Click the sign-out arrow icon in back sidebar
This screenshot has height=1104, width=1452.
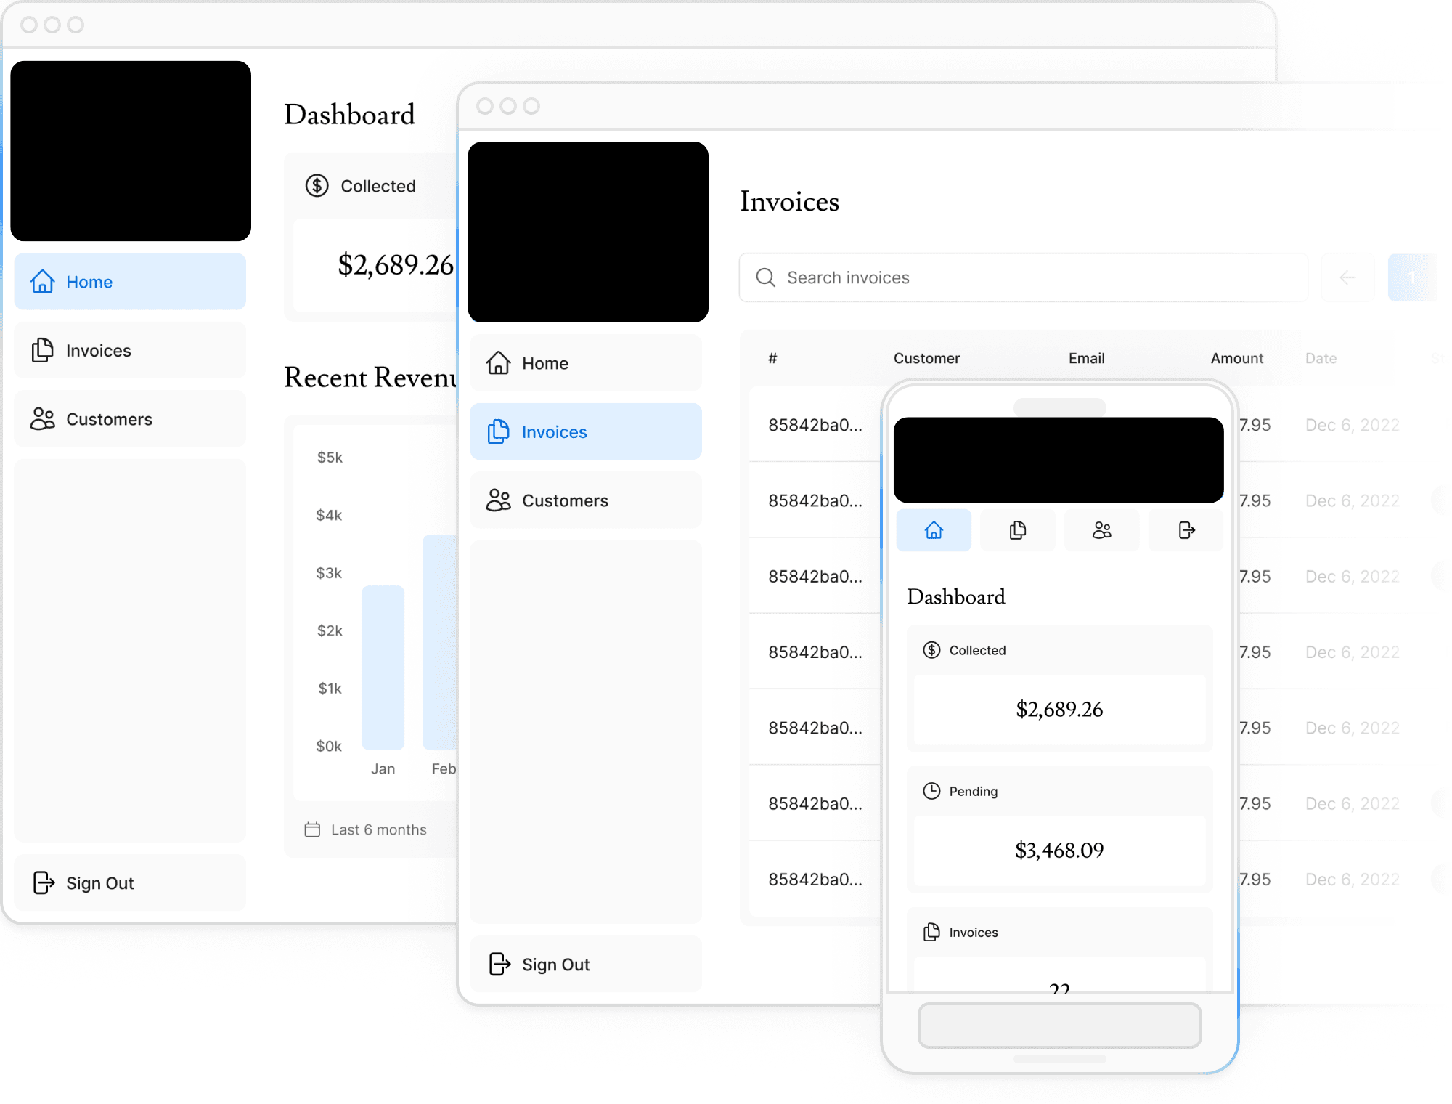pos(44,882)
